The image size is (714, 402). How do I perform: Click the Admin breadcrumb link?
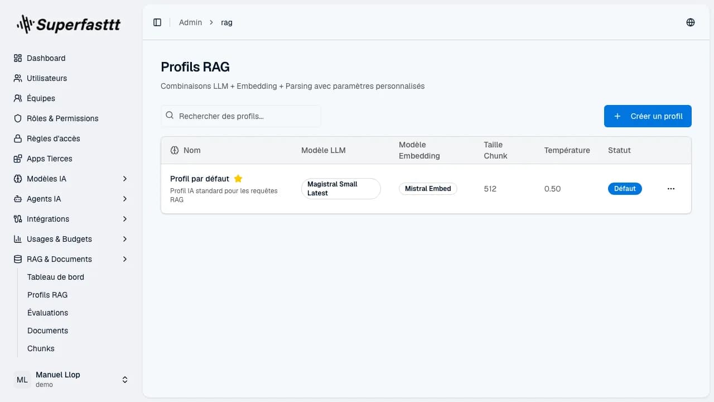point(190,22)
